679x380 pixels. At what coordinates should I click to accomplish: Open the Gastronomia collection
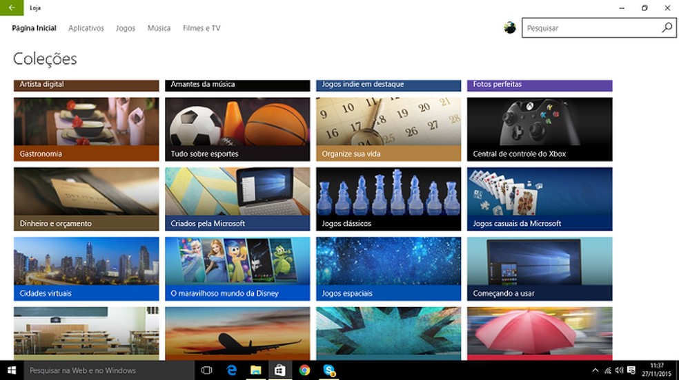(x=86, y=129)
